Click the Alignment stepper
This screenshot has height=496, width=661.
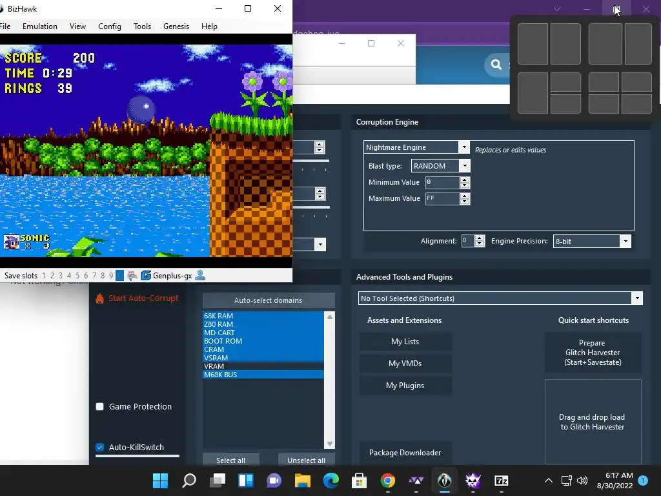(480, 241)
